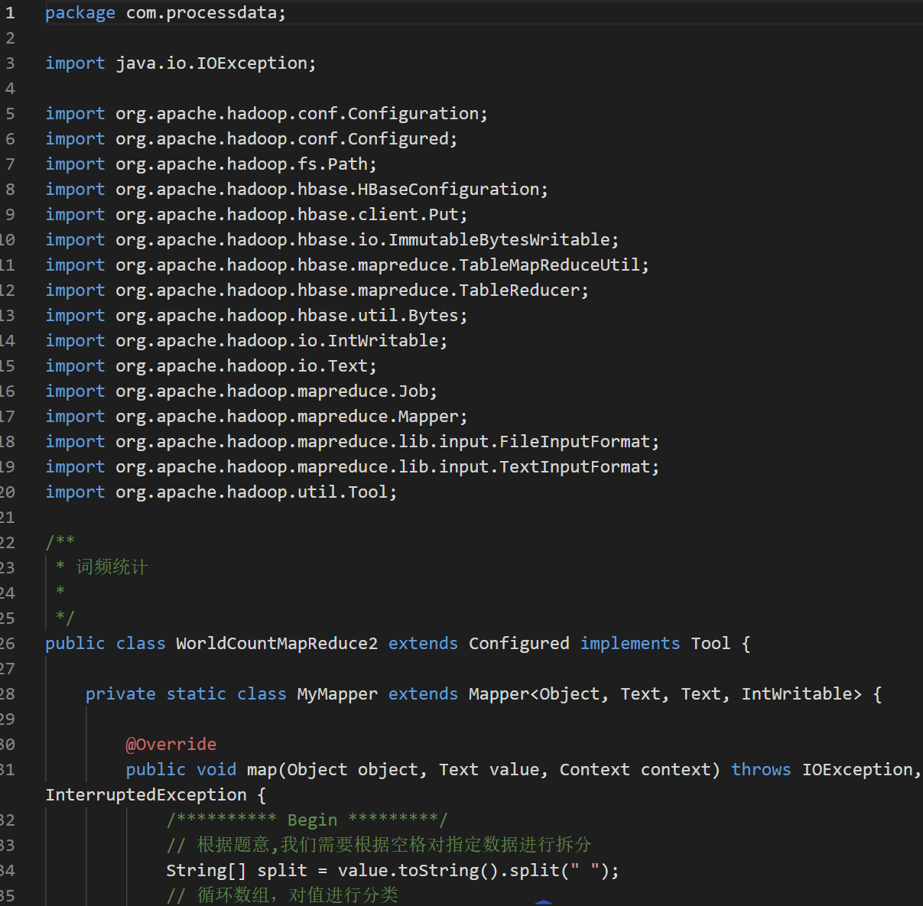Click the 'String[] split' code statement
The image size is (923, 906).
[x=392, y=871]
